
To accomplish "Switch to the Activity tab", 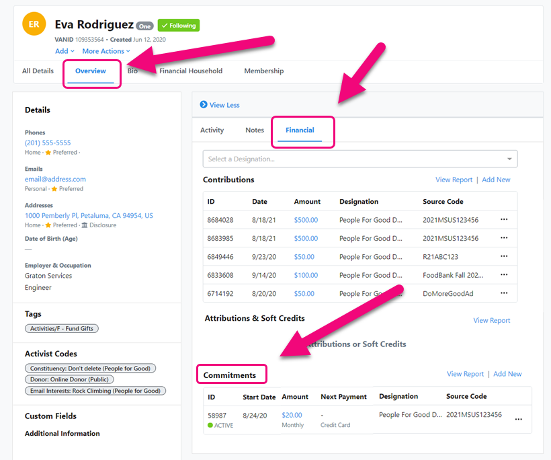I will pos(212,130).
